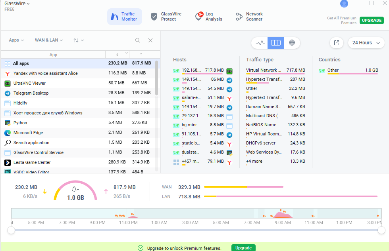Click the right timeline range slider handle
This screenshot has width=389, height=251.
coord(381,230)
